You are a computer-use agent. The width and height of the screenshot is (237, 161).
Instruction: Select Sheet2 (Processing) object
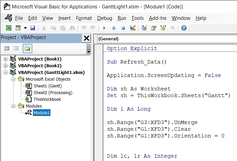(x=53, y=92)
